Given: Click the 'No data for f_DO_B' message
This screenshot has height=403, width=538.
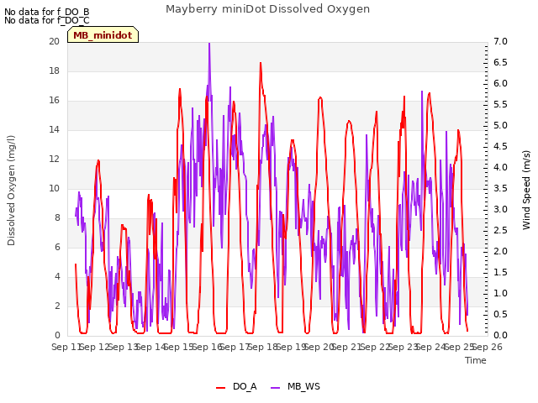Looking at the screenshot, I should click(x=47, y=12).
